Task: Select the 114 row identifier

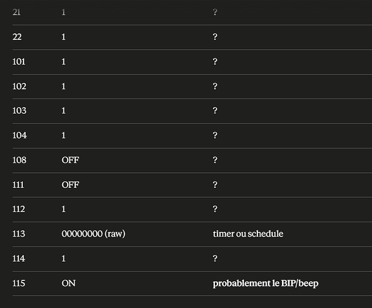Action: pyautogui.click(x=18, y=259)
